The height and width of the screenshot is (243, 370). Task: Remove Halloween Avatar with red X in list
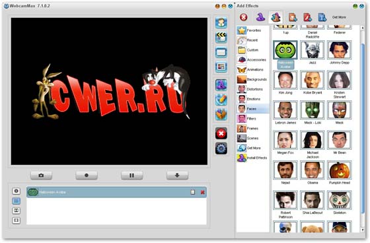pyautogui.click(x=202, y=192)
